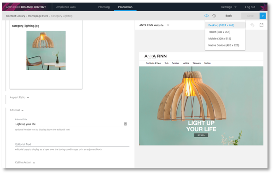Click Tableware in preview navigation
Screen dimensions: 273x174
(197, 63)
